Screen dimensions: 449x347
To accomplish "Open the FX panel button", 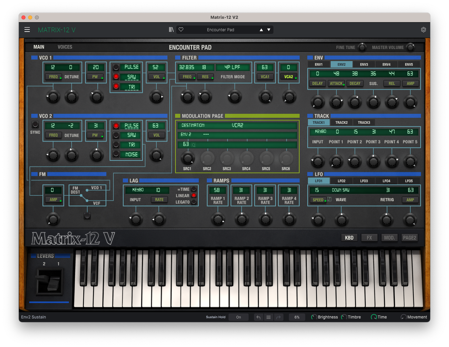I will [x=369, y=238].
